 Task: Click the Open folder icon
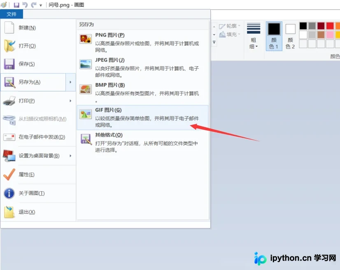9,46
